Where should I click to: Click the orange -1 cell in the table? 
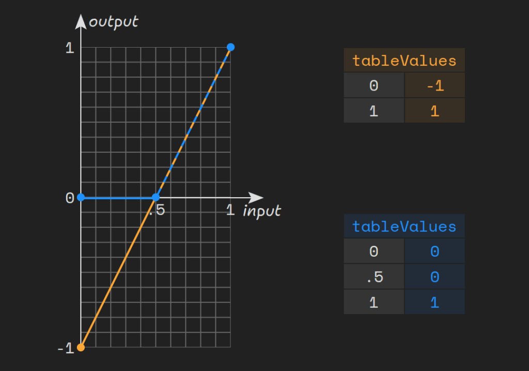pyautogui.click(x=434, y=86)
